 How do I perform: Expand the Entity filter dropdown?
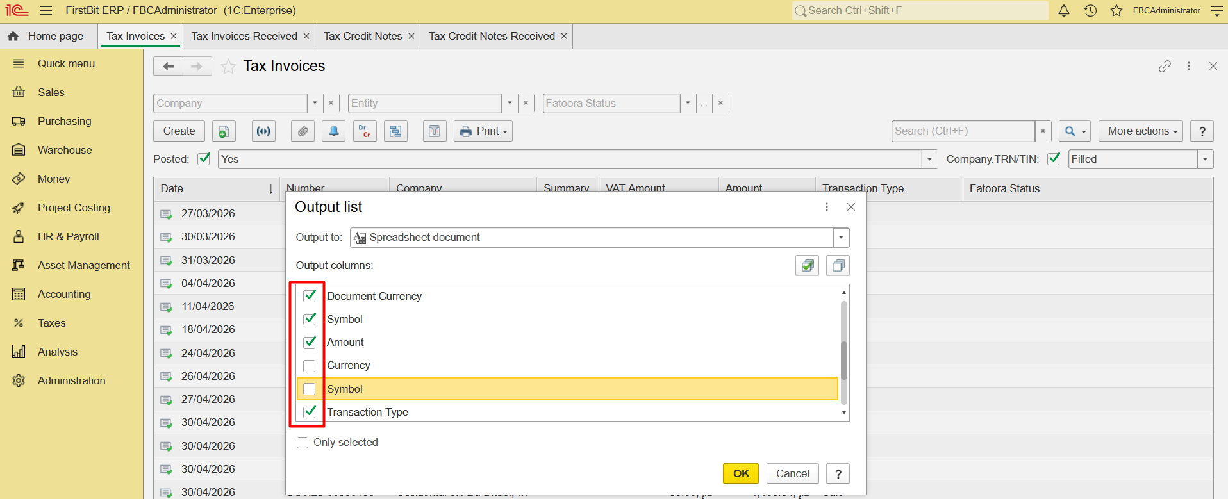click(x=510, y=103)
